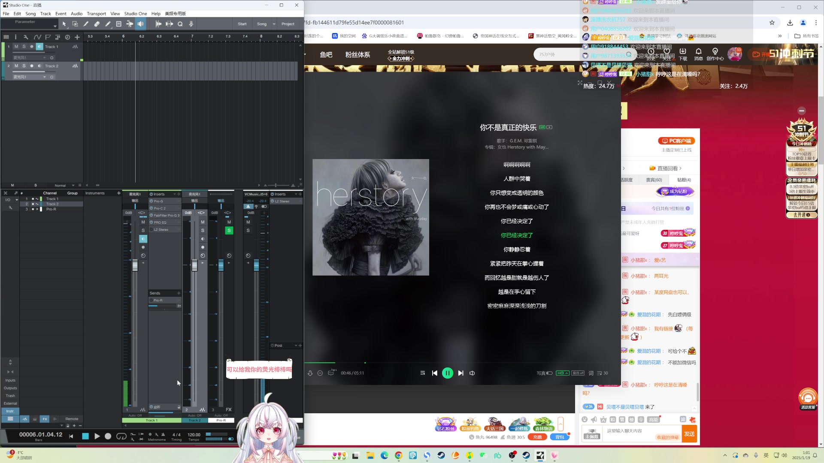
Task: Open Inserts dropdown on channel 1
Action: 175,194
